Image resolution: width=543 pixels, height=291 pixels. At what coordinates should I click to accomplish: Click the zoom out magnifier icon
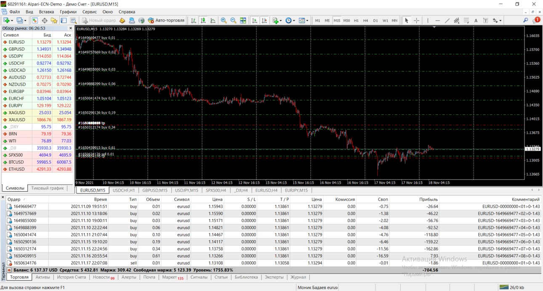(x=233, y=20)
